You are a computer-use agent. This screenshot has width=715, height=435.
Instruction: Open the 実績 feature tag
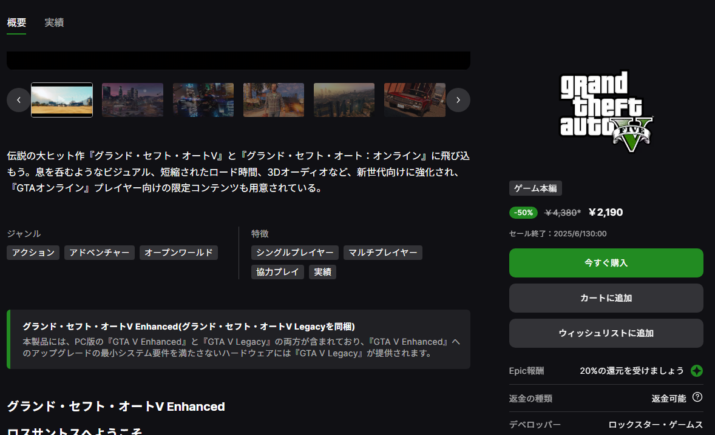[322, 272]
